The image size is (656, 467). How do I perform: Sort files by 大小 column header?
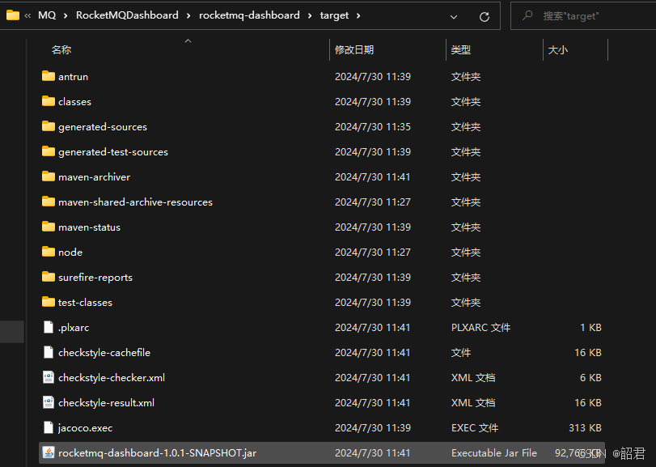pos(558,50)
